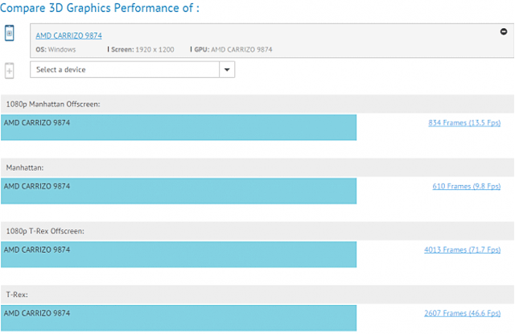Open the 610 Frames (9.8 Fps) result
515x334 pixels.
[x=467, y=187]
